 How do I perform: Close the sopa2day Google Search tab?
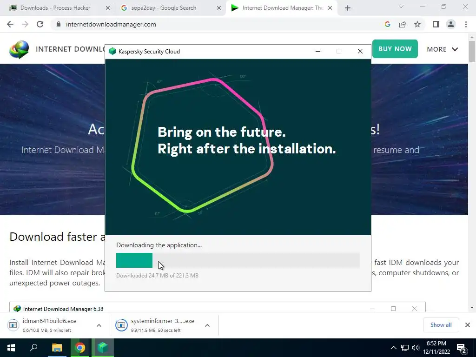(x=219, y=8)
